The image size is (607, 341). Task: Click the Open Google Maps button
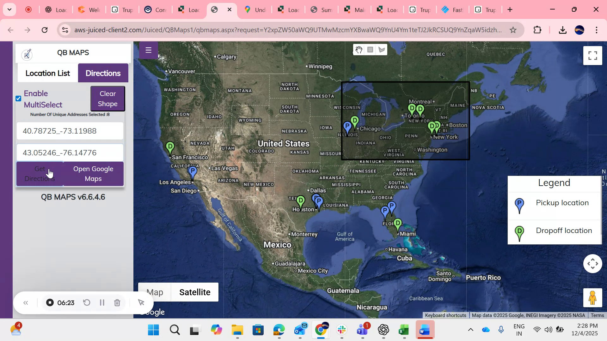93,174
